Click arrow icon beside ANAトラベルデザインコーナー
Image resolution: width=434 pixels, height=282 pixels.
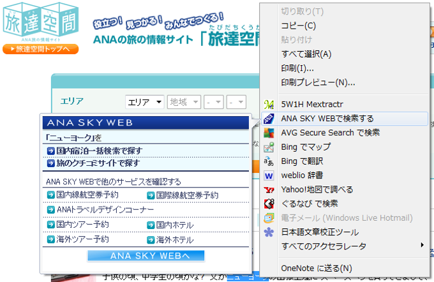(x=50, y=210)
